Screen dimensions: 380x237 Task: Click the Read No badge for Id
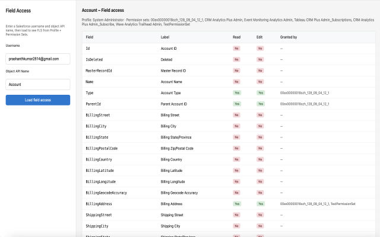pos(236,49)
